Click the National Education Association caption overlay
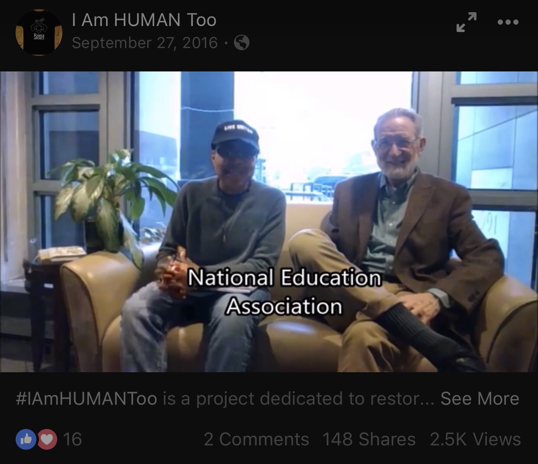Image resolution: width=538 pixels, height=464 pixels. (284, 292)
